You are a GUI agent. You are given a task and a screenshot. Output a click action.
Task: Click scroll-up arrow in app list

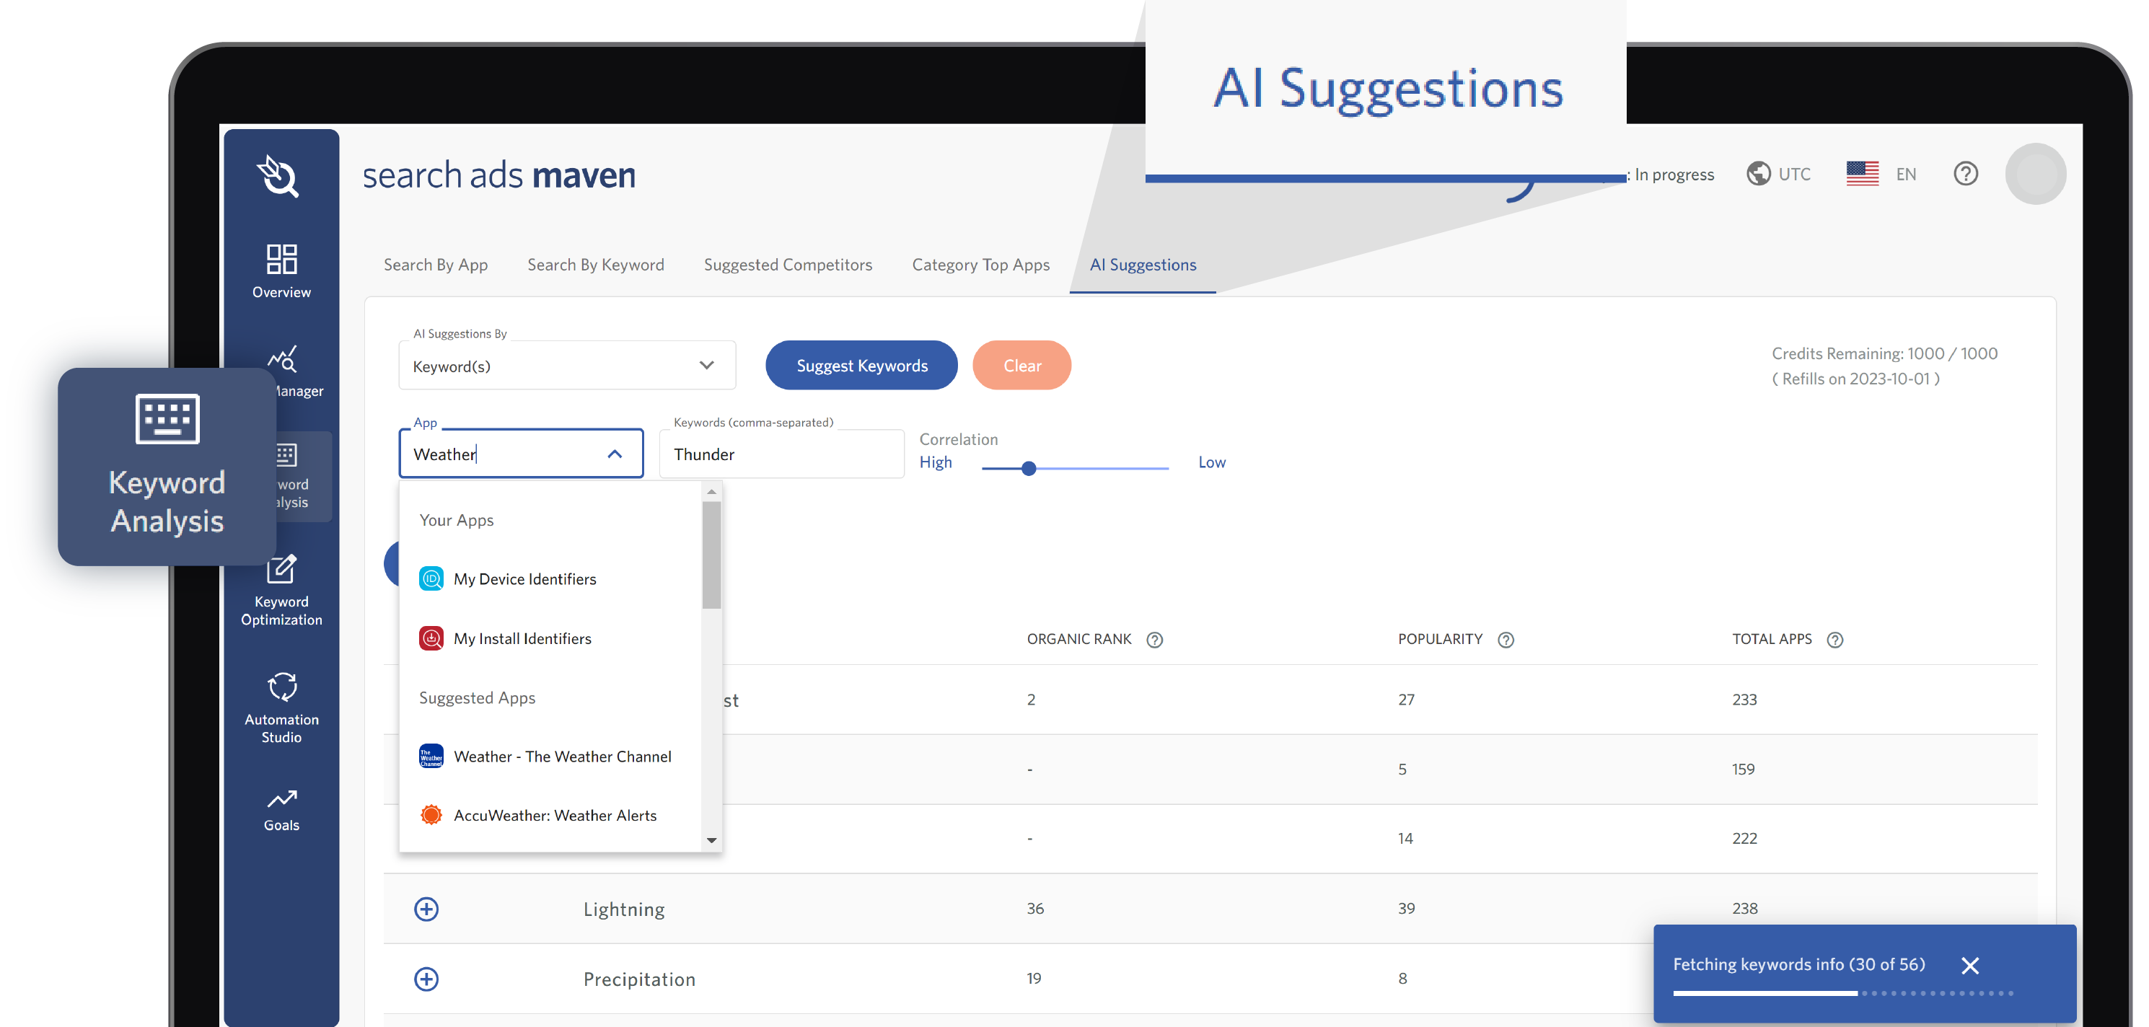(711, 493)
